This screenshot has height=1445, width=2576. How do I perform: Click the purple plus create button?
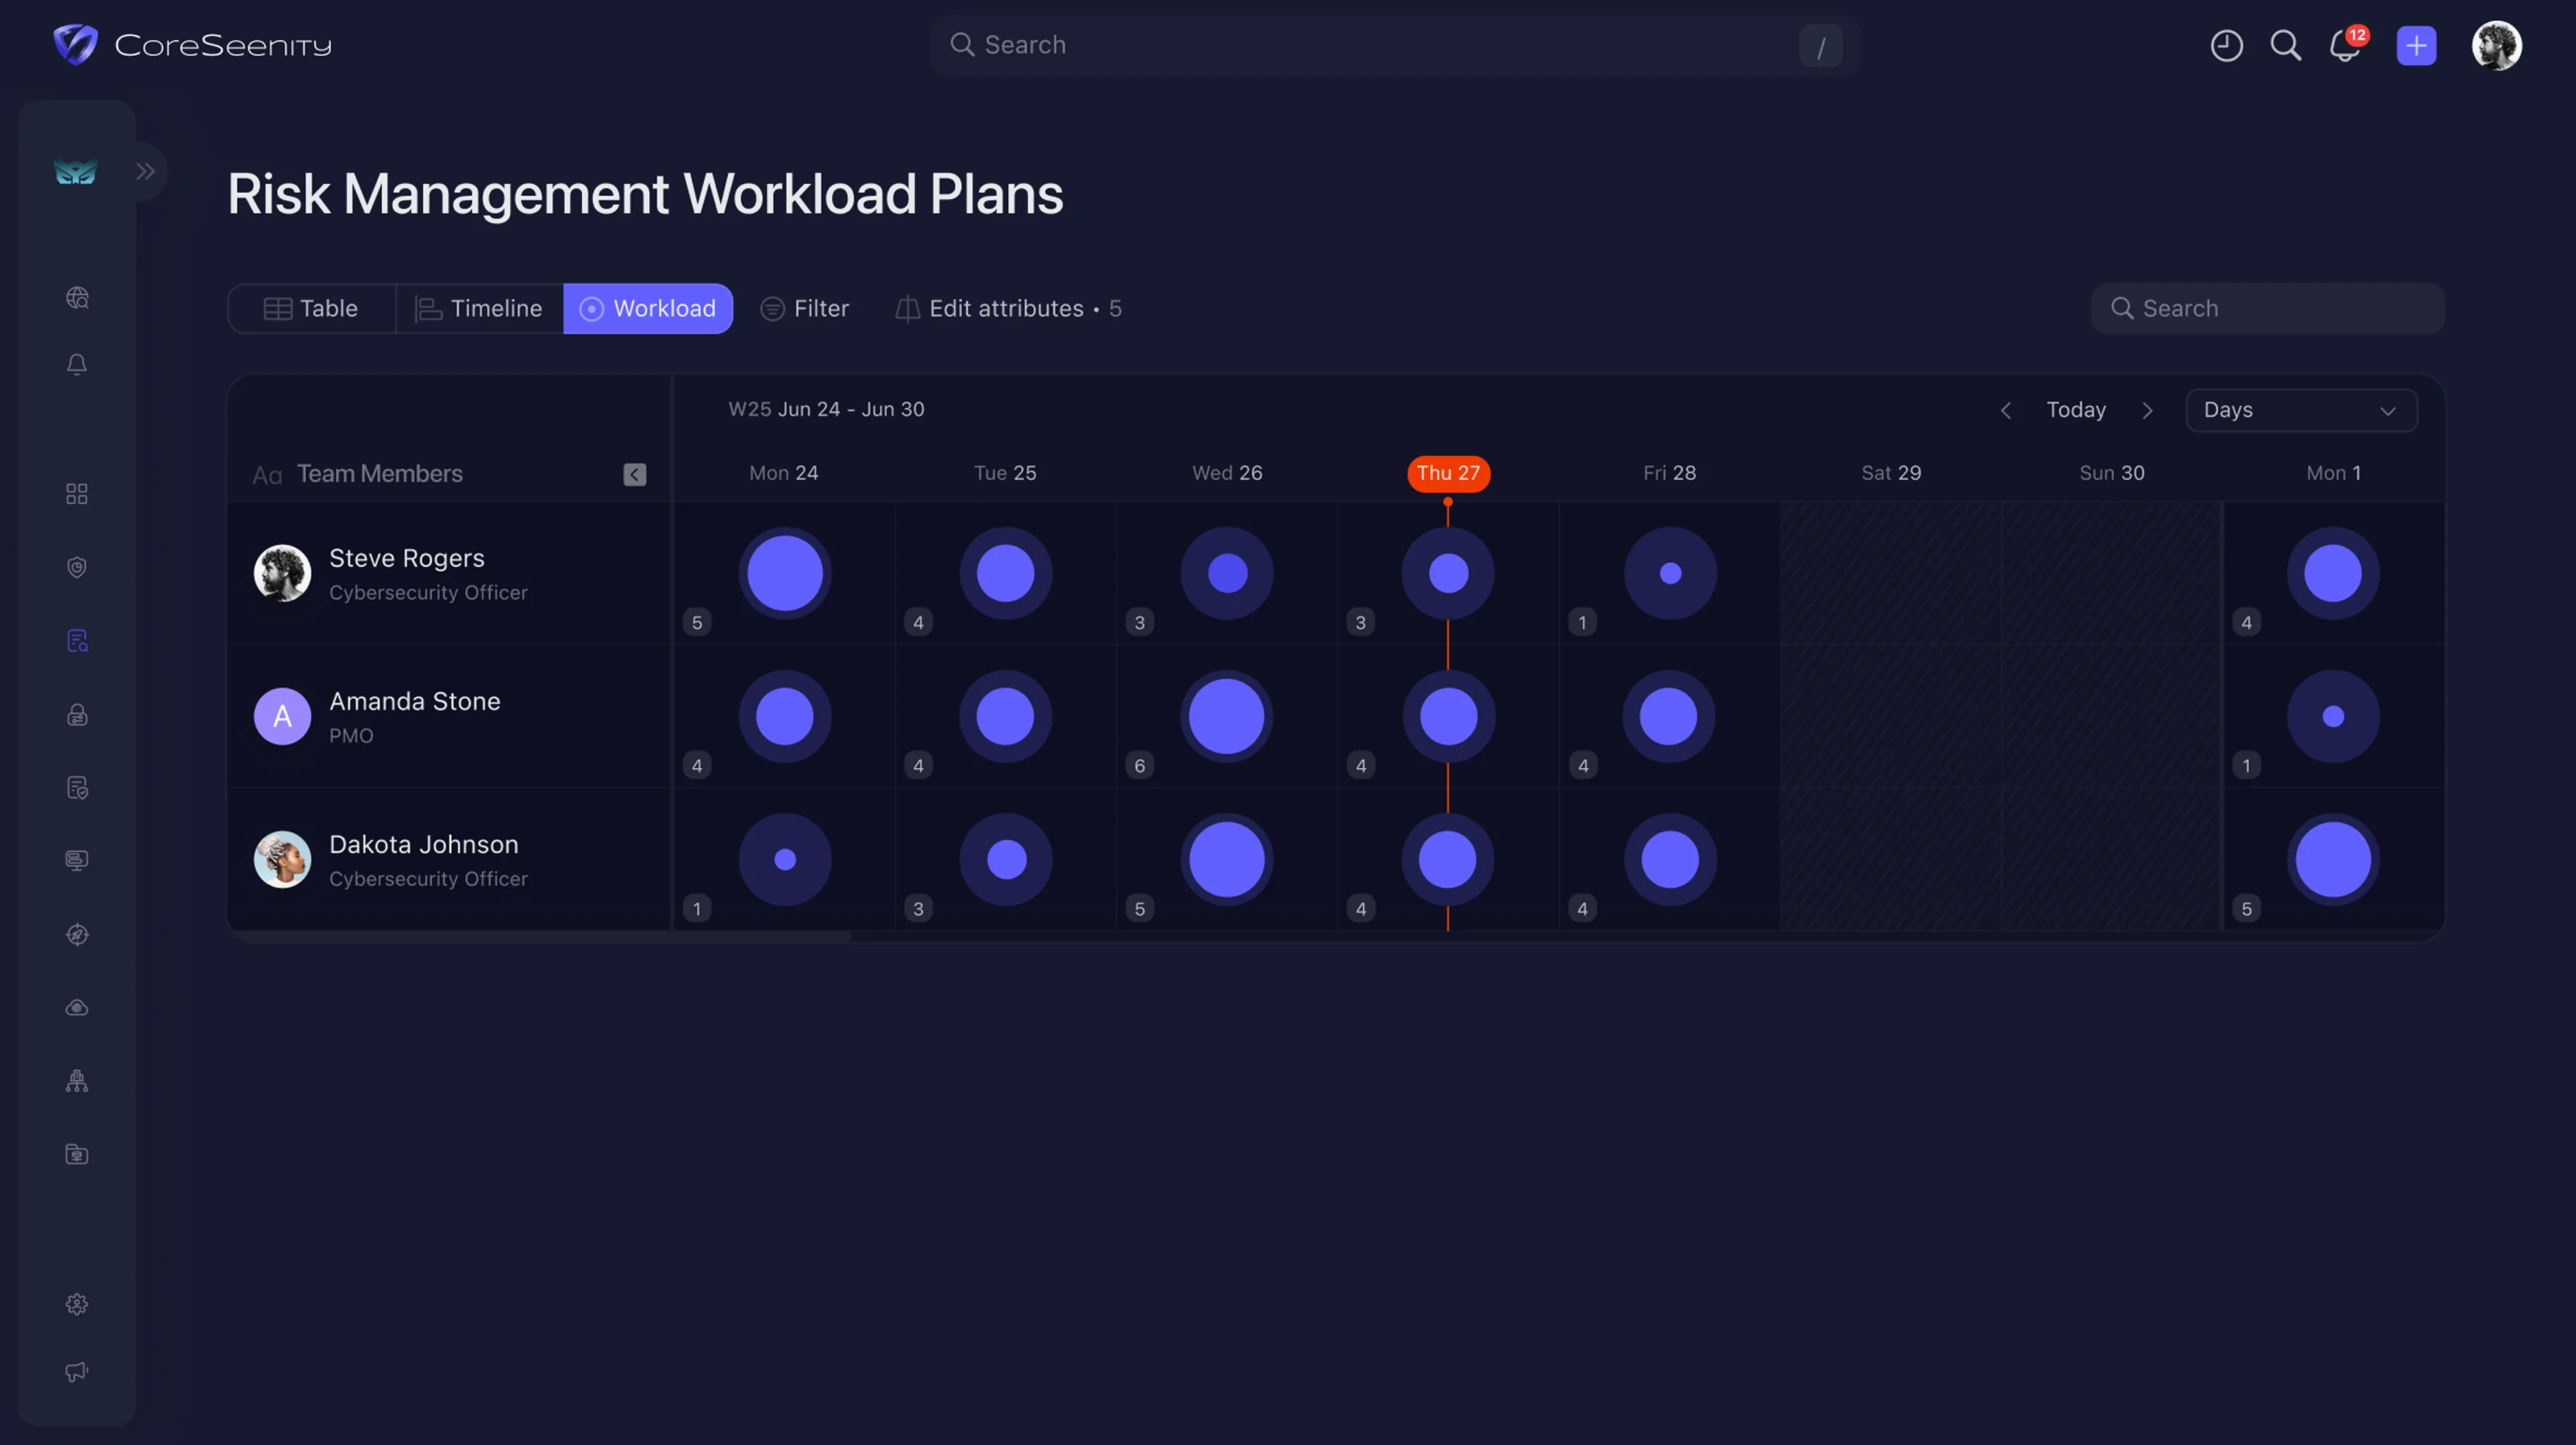click(x=2416, y=45)
